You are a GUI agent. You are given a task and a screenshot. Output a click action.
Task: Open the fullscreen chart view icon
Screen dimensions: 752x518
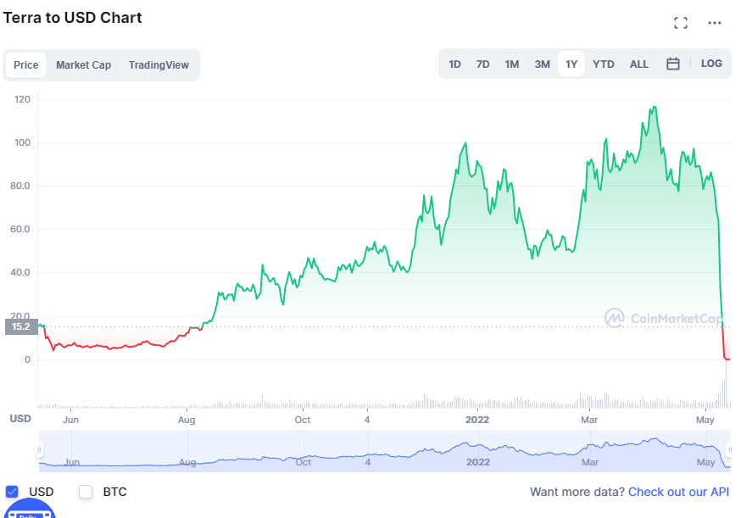tap(681, 23)
